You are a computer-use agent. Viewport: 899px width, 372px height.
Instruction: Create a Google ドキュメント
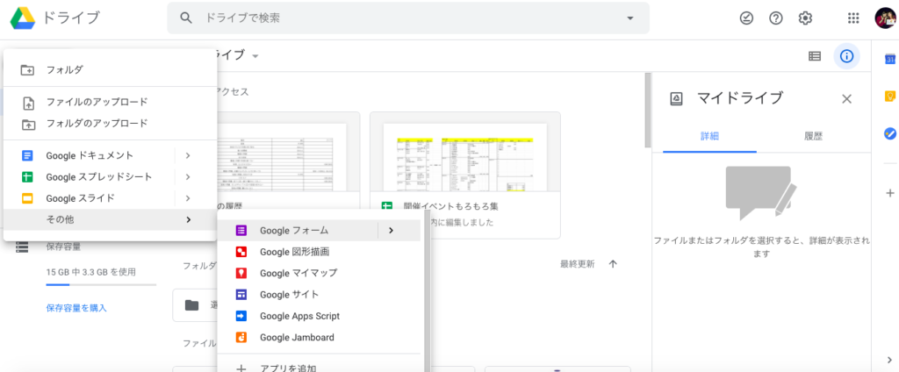pyautogui.click(x=89, y=155)
